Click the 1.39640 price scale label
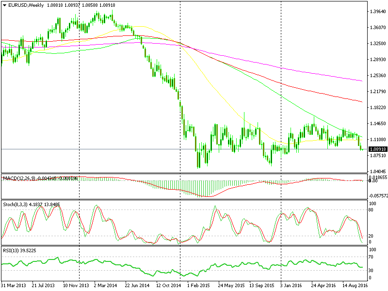388x291 pixels. (378, 11)
